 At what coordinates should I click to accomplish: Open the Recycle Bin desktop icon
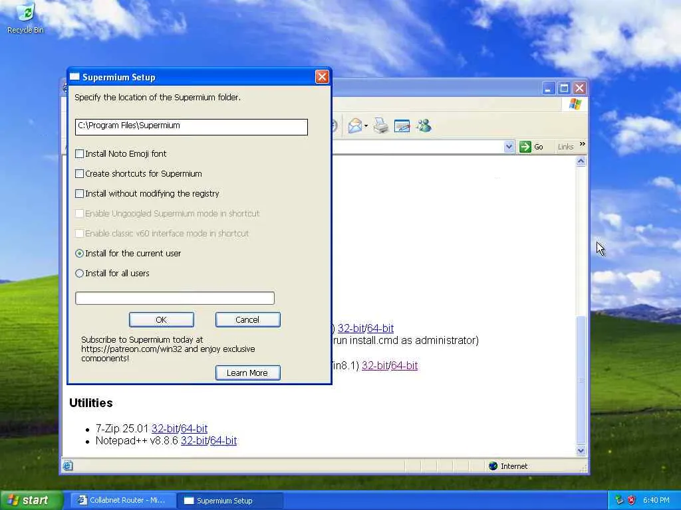(25, 18)
